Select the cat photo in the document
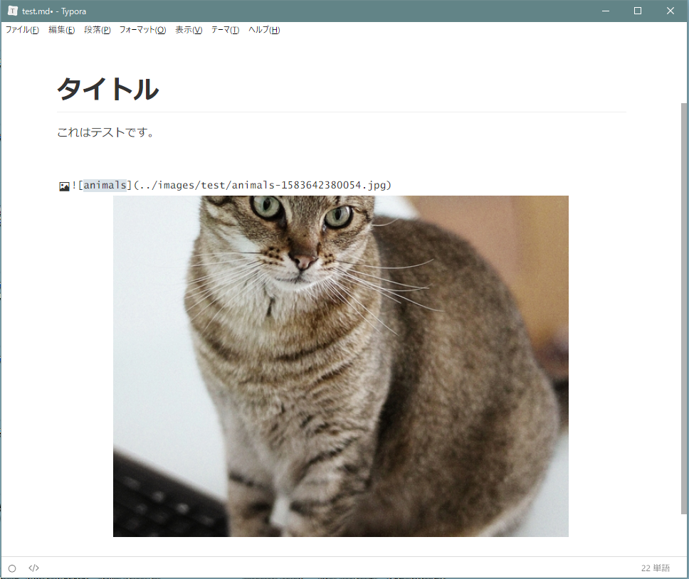 click(x=340, y=366)
